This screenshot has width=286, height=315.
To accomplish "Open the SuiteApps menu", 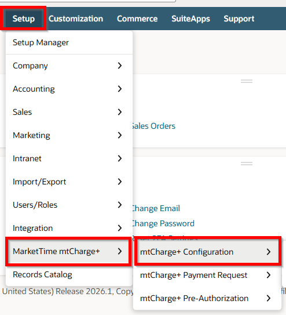I will point(190,19).
